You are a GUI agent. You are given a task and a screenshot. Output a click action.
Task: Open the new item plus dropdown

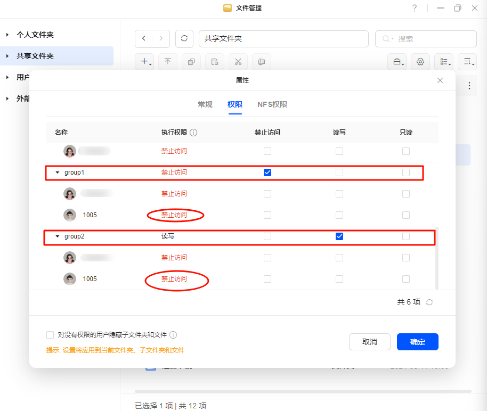click(x=144, y=62)
